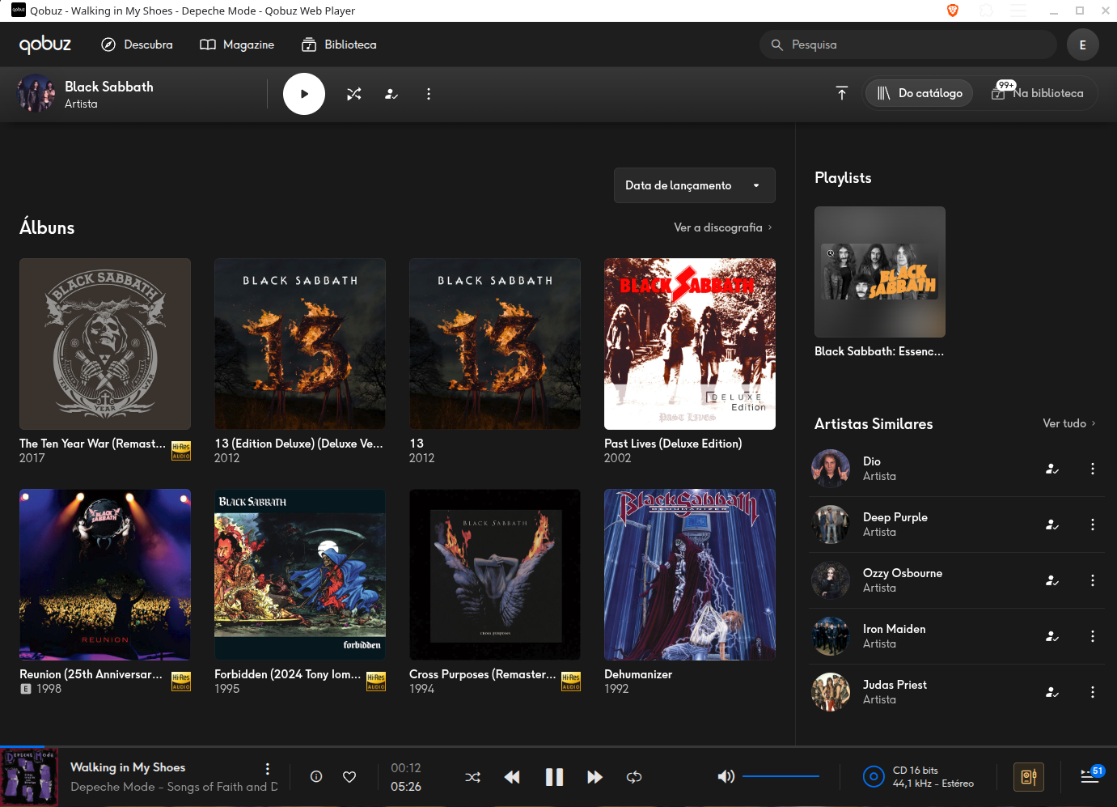Open the user account avatar E
Image resolution: width=1117 pixels, height=807 pixels.
pos(1082,45)
